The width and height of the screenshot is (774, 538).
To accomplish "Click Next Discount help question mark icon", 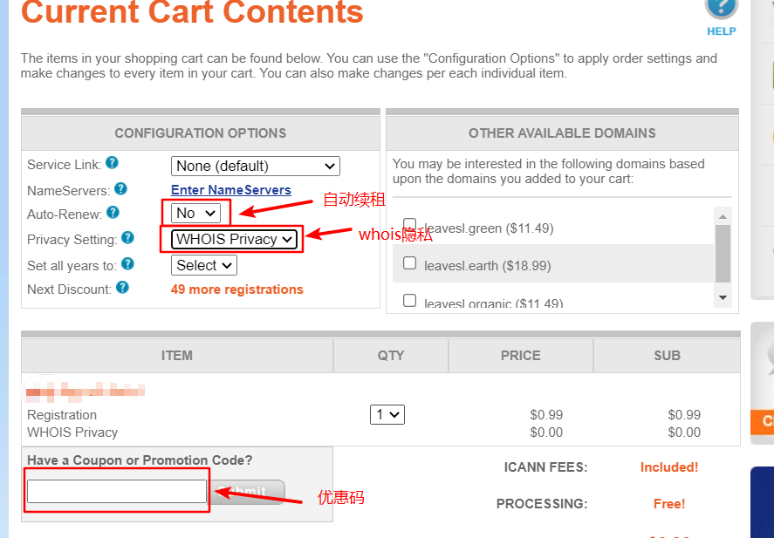I will click(x=122, y=287).
